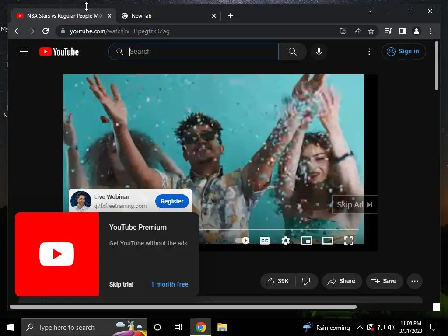
Task: Open g7fxfreetraining.com ad link
Action: click(120, 206)
